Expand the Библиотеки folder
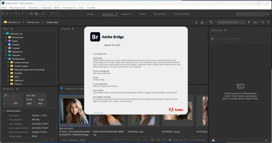272x143 pixels. point(6,37)
